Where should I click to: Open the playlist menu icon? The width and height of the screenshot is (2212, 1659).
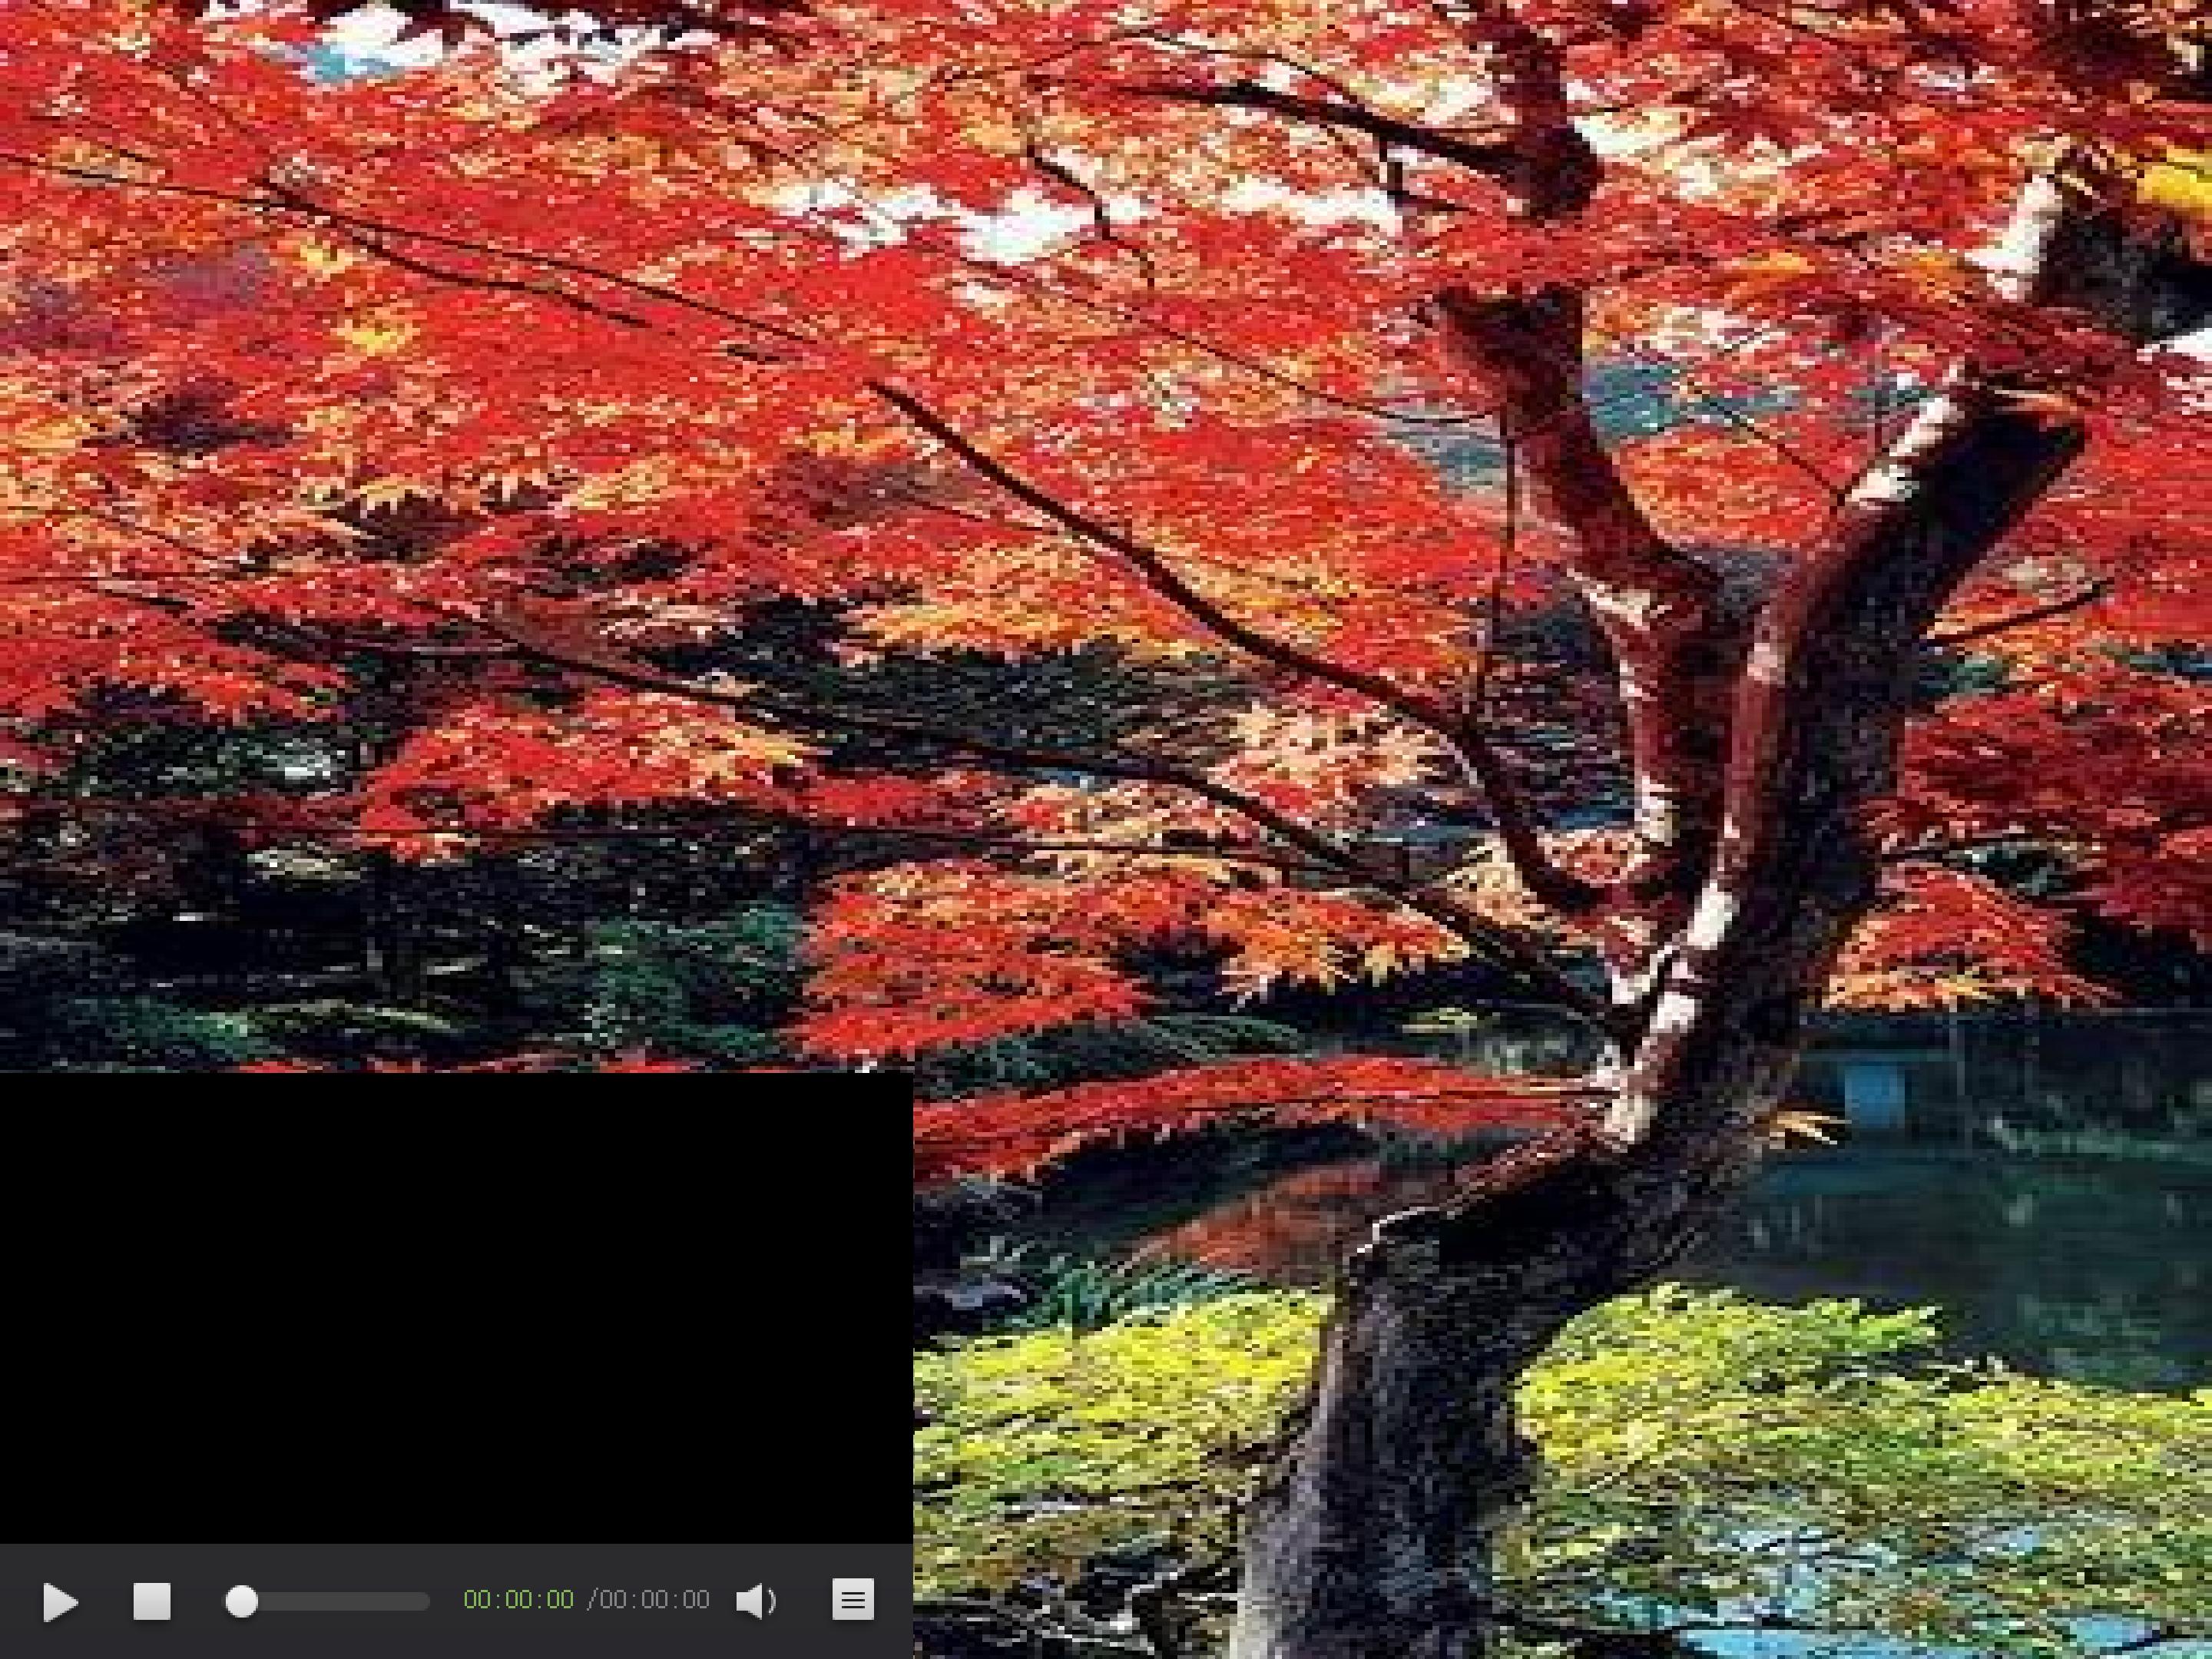(x=853, y=1600)
